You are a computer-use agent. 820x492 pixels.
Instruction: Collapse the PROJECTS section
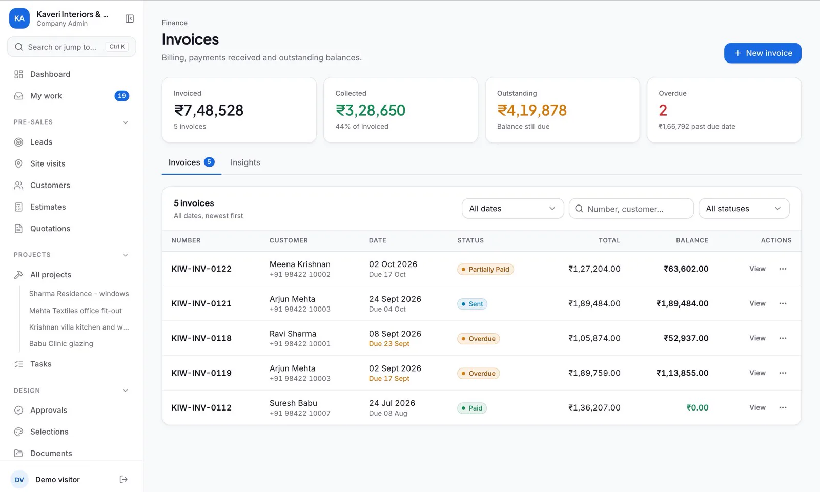point(125,255)
